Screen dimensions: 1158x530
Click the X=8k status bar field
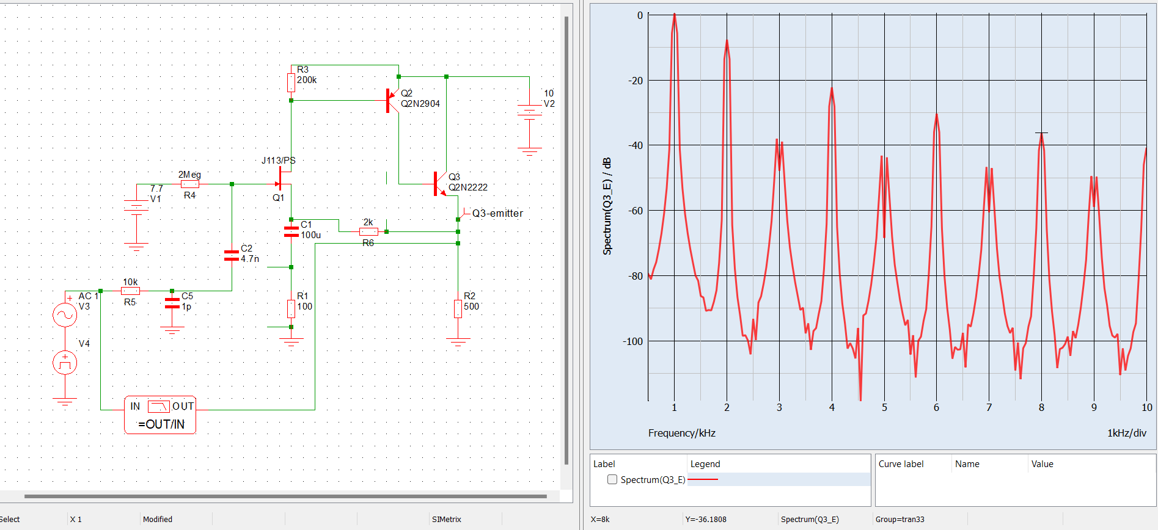click(600, 520)
